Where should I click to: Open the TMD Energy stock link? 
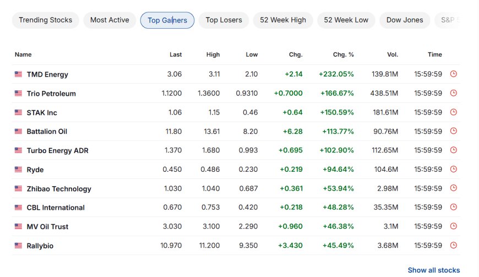tap(47, 74)
